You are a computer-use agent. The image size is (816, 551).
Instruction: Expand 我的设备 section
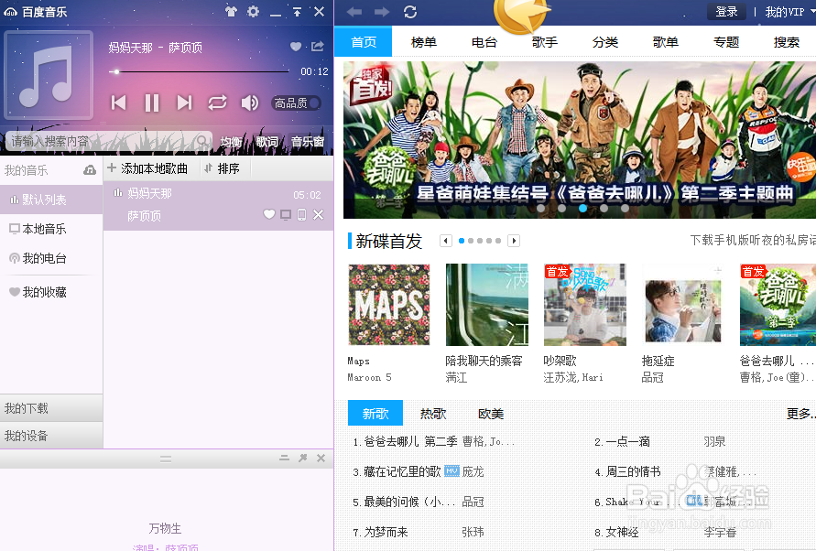51,436
